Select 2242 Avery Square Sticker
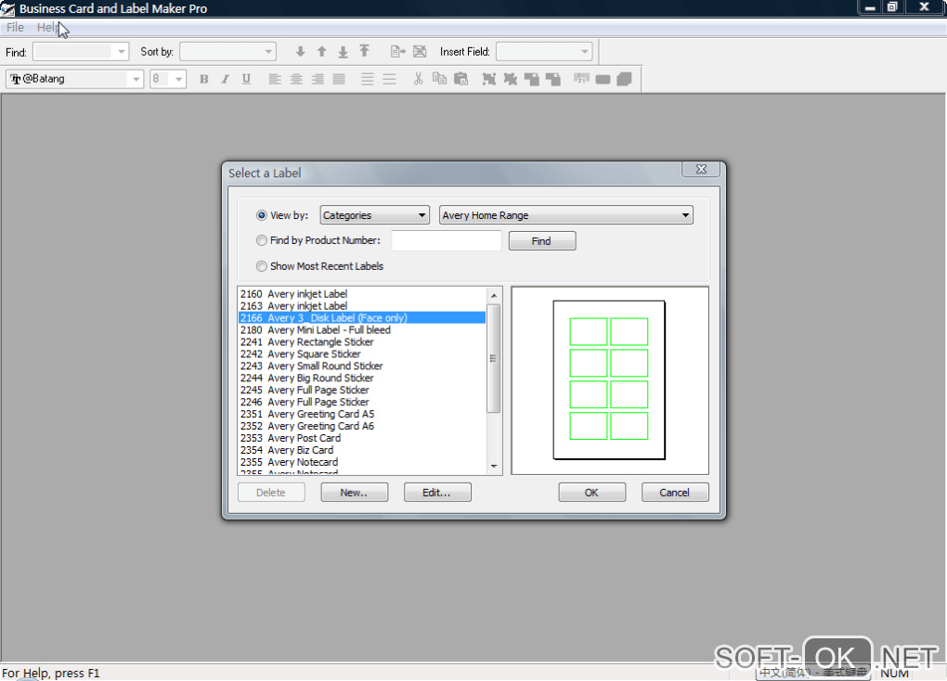 (361, 354)
